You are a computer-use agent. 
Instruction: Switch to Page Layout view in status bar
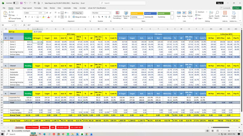(213, 131)
